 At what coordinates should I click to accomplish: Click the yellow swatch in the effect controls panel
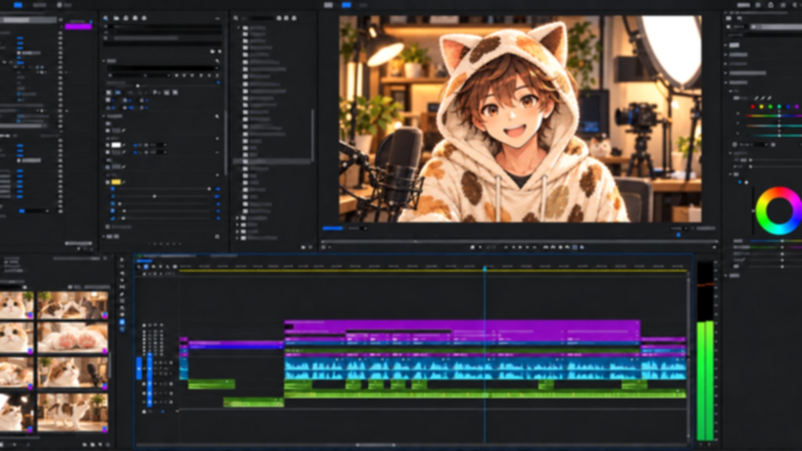pyautogui.click(x=116, y=182)
